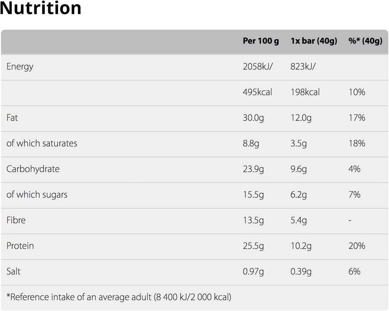Select the 30.0g fat value

tap(253, 118)
